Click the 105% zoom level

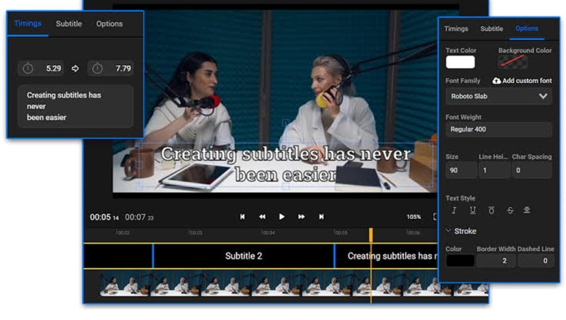click(x=413, y=217)
